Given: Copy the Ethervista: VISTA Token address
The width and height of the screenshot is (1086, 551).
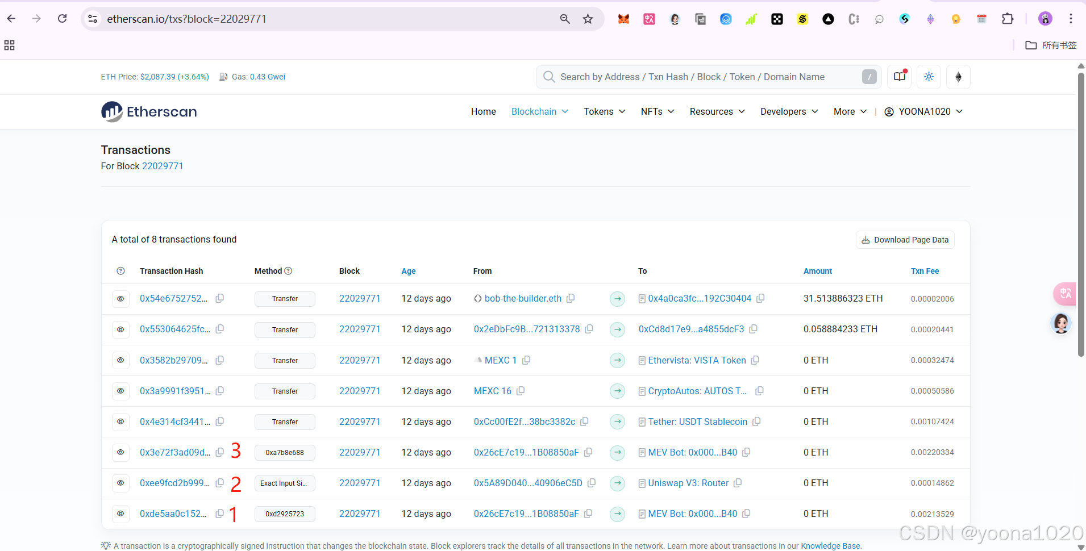Looking at the screenshot, I should (755, 360).
